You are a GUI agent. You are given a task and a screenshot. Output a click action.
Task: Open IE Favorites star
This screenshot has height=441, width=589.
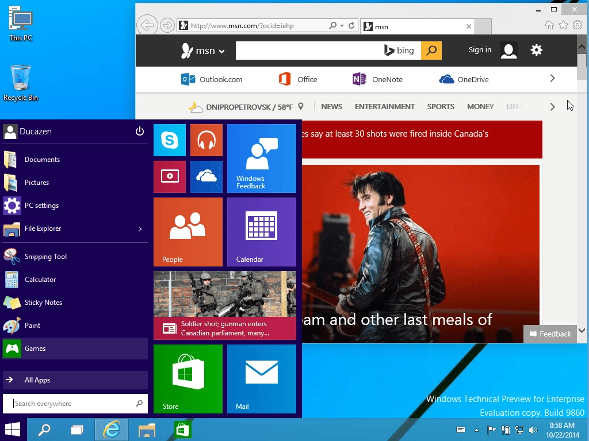click(564, 25)
